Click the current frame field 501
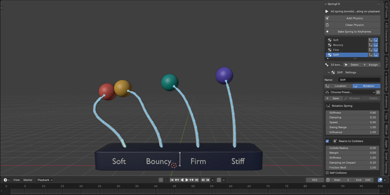Viewport: 390px width, 195px height. click(315, 180)
